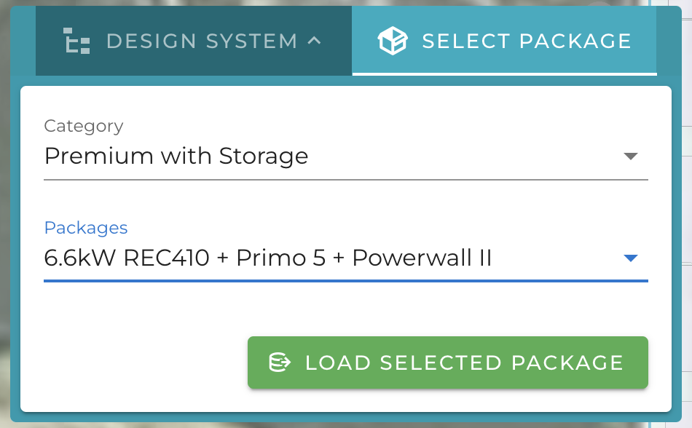Click the teal header strip left of Design System
This screenshot has height=428, width=692.
tap(23, 41)
